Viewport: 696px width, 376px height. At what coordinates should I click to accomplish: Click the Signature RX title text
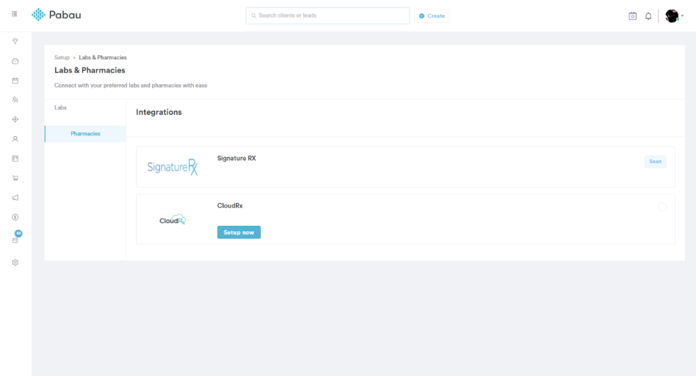click(x=237, y=158)
